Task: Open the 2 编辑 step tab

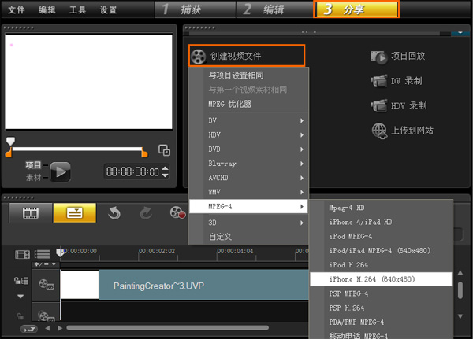Action: coord(274,9)
